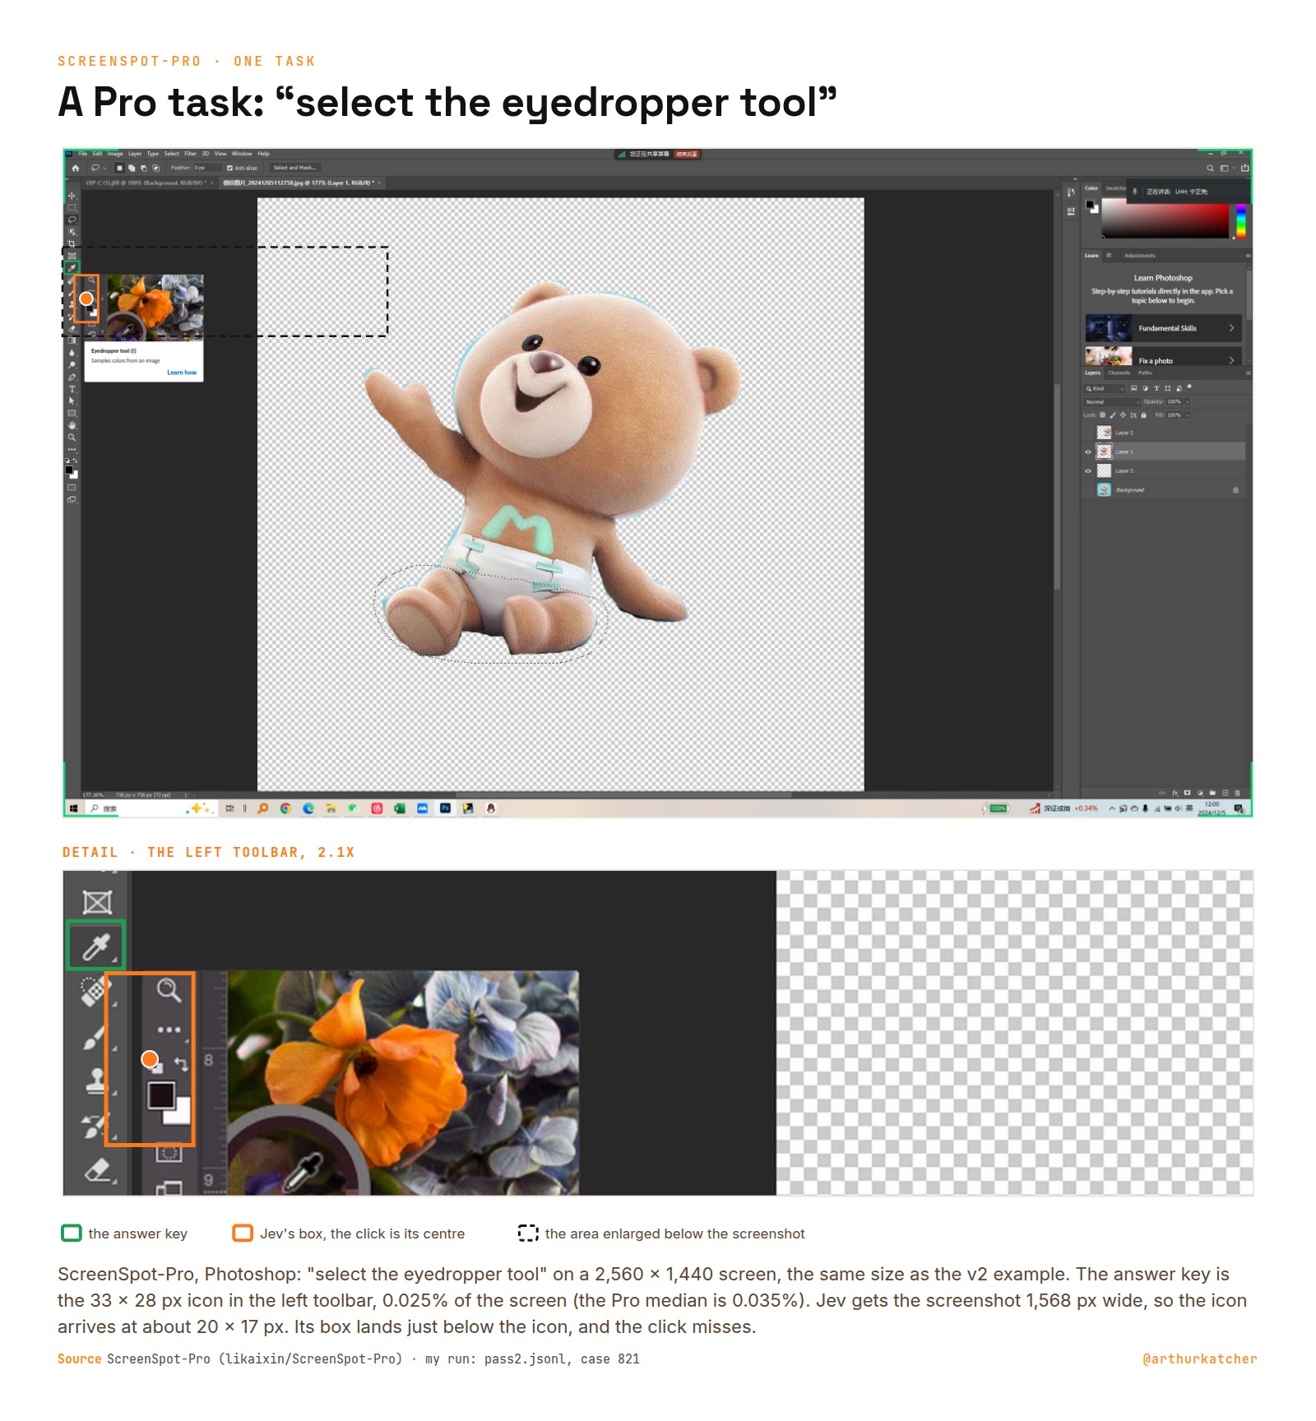Adjust the rainbow hue slider in Color panel
Viewport: 1316px width, 1421px height.
click(x=1241, y=221)
